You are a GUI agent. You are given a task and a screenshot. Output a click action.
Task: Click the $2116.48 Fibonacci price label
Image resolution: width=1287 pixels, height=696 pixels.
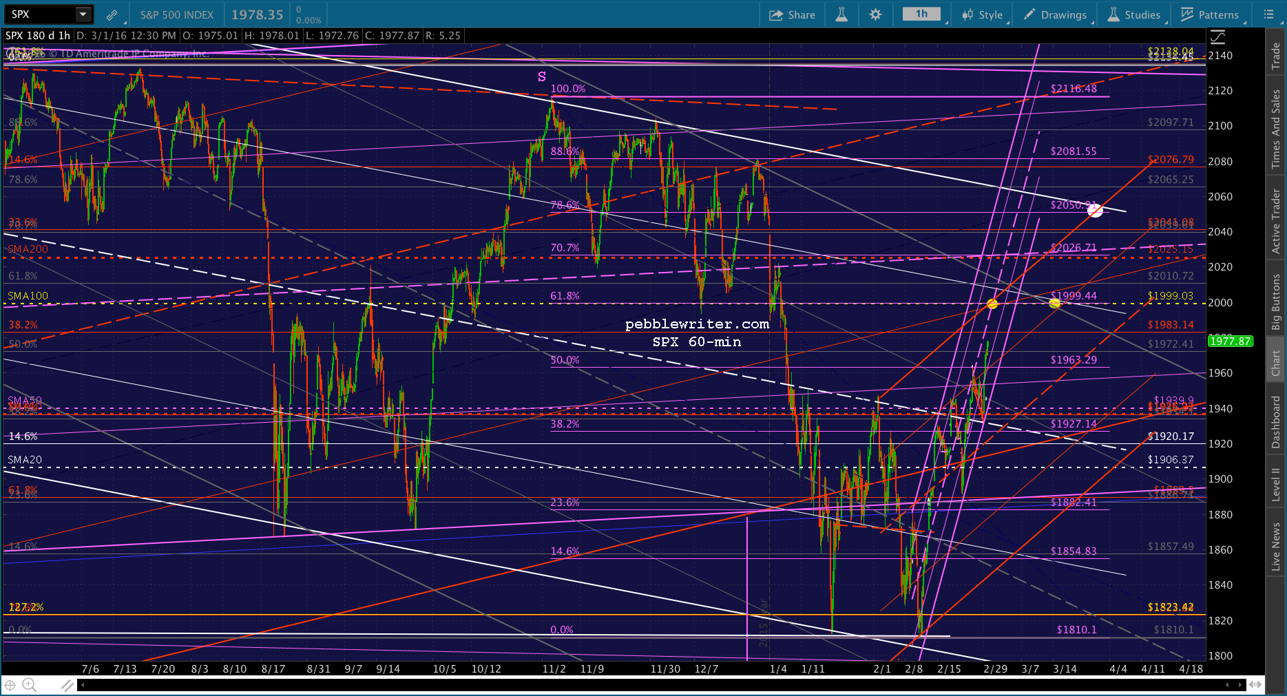[1074, 88]
